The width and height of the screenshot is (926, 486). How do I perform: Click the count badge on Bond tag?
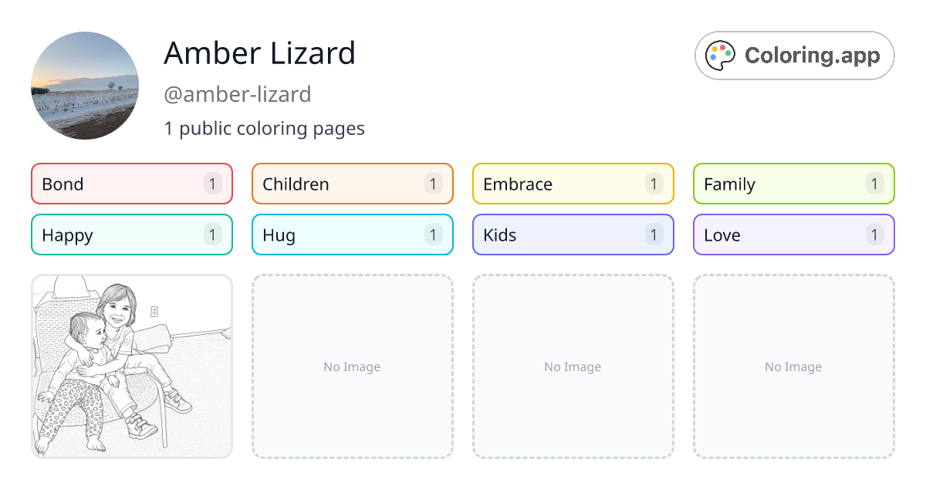[212, 184]
